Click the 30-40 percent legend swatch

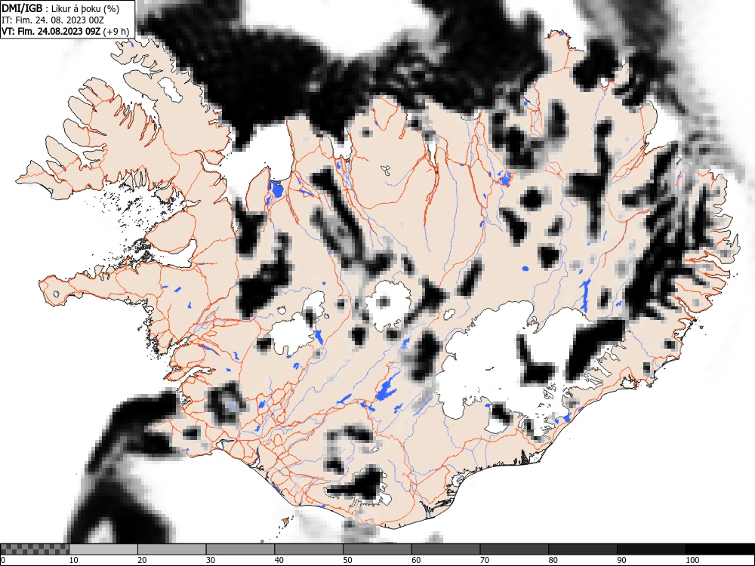(x=240, y=549)
